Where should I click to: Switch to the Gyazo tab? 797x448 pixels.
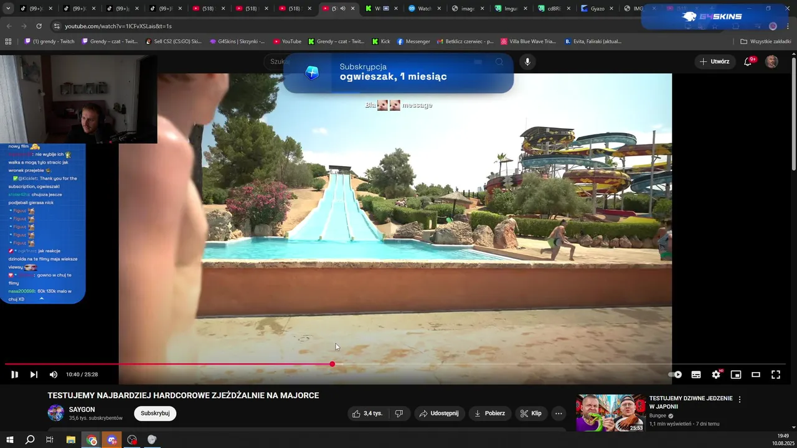pyautogui.click(x=597, y=9)
